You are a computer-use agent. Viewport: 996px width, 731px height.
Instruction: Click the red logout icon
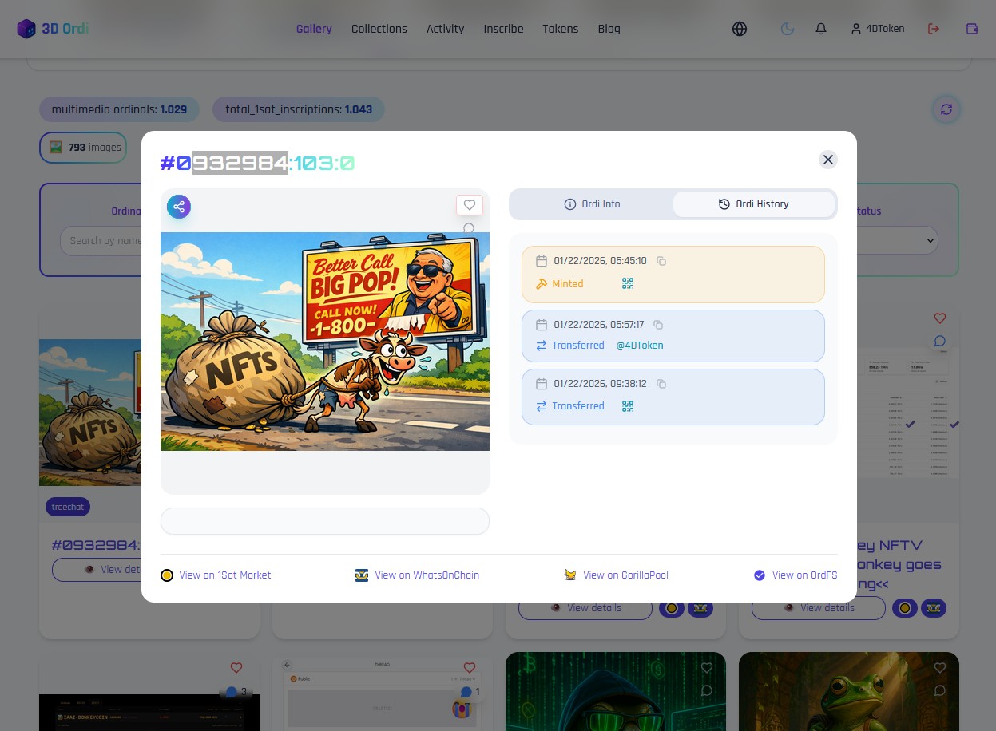pyautogui.click(x=934, y=29)
